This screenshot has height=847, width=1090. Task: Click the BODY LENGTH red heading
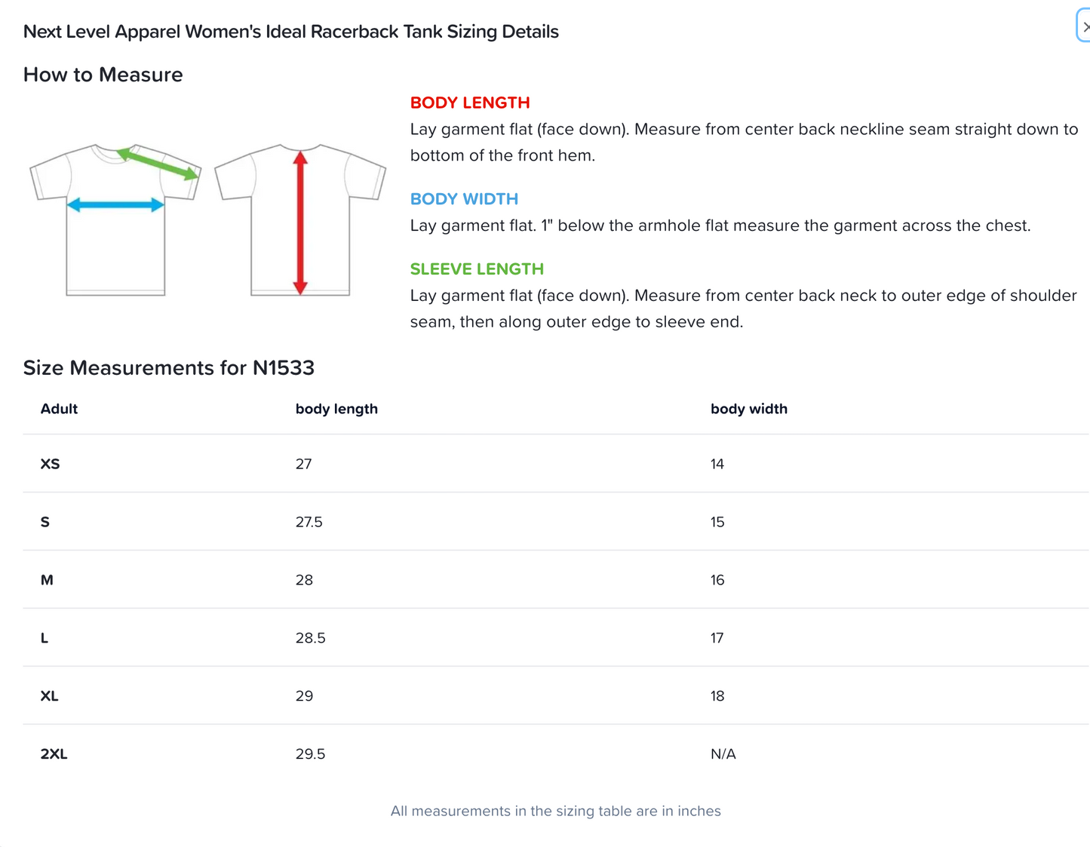click(x=469, y=103)
